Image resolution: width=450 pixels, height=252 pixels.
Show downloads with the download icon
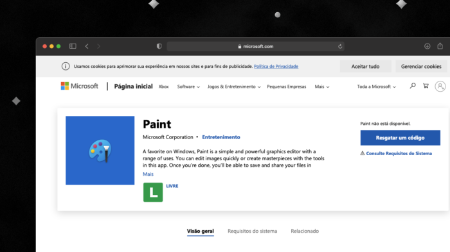click(x=427, y=46)
